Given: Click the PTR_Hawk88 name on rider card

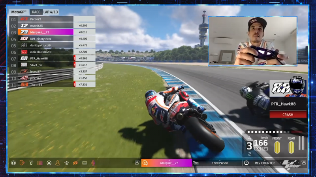Looking at the screenshot, I should (x=283, y=104).
